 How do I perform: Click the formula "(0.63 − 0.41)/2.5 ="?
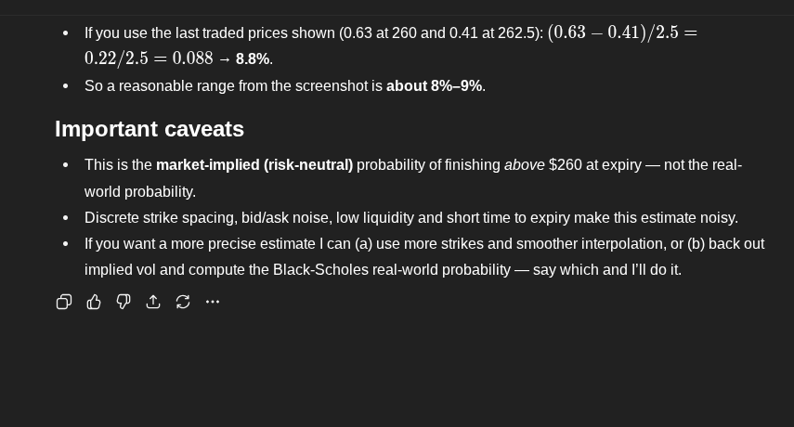(622, 32)
